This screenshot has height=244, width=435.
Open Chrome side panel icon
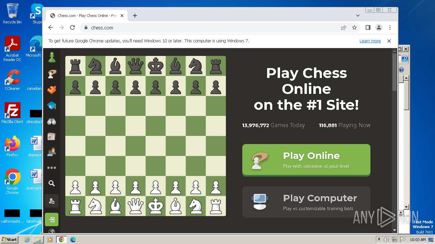point(368,27)
